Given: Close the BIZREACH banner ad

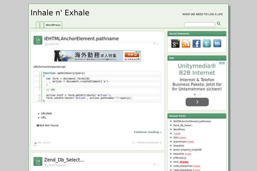Looking at the screenshot, I should (140, 52).
